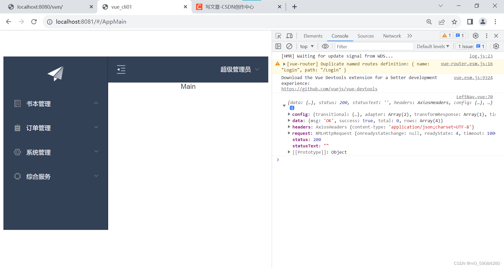The width and height of the screenshot is (504, 268).
Task: Expand the 超级管理员 user dropdown
Action: point(257,69)
